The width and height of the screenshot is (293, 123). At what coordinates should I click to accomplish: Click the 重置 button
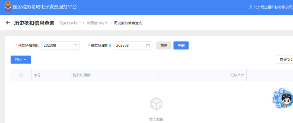[164, 45]
